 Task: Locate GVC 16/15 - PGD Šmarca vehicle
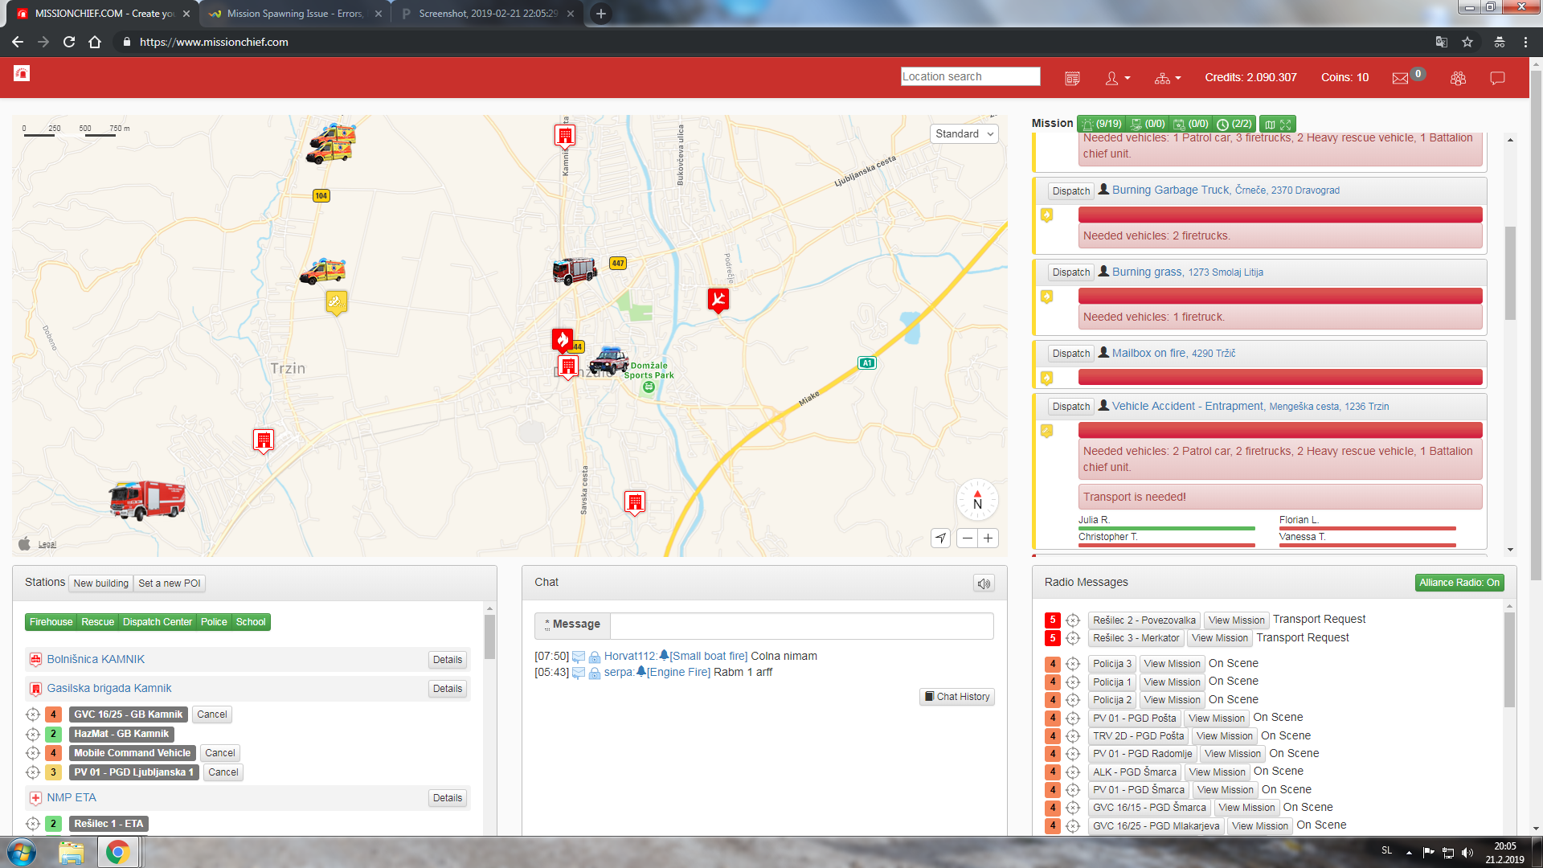click(x=1073, y=808)
